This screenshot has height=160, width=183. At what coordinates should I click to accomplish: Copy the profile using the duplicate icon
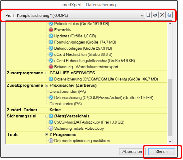point(169,15)
